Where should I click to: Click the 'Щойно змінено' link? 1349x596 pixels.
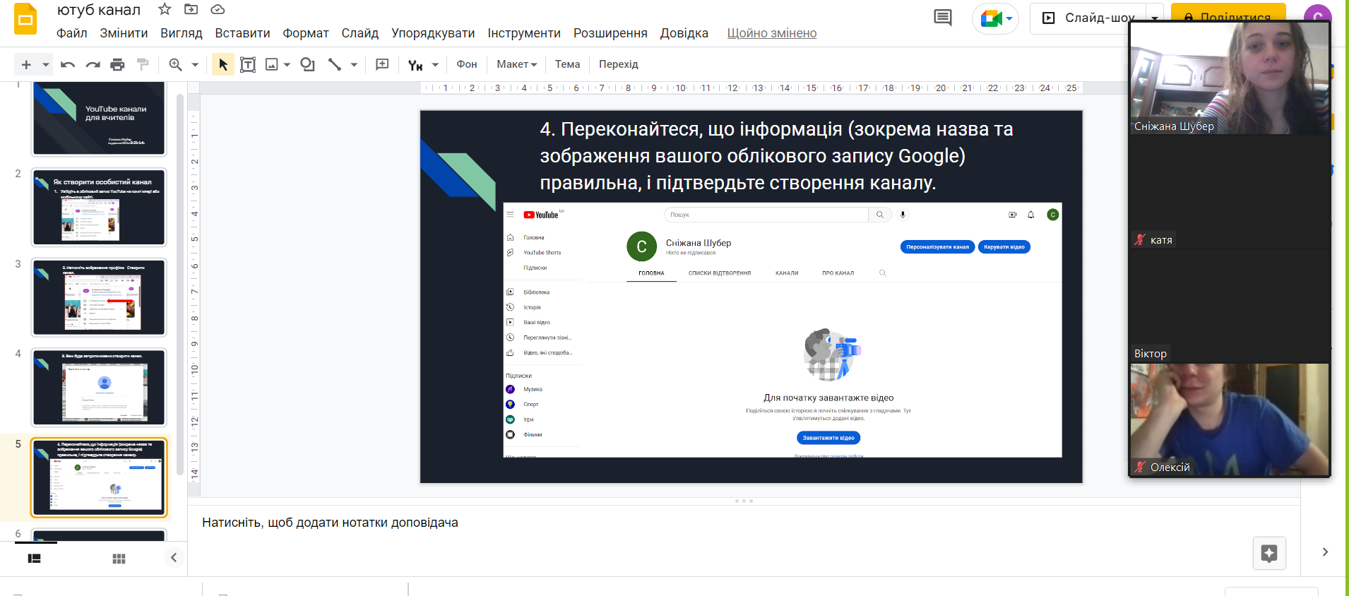[771, 33]
